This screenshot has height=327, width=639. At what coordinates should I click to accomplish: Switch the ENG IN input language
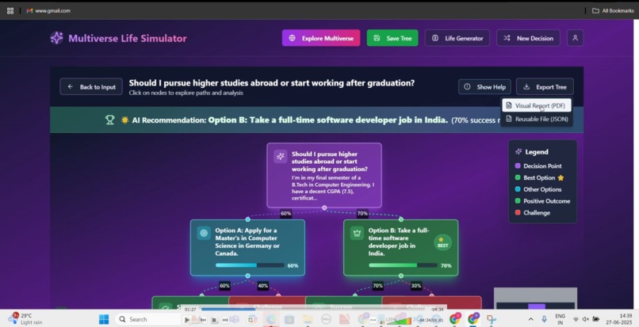(561, 319)
